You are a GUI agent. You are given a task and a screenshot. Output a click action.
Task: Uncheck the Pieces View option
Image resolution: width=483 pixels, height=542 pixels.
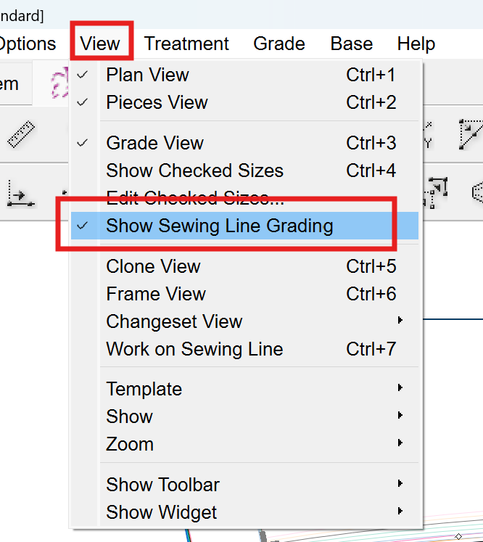157,102
